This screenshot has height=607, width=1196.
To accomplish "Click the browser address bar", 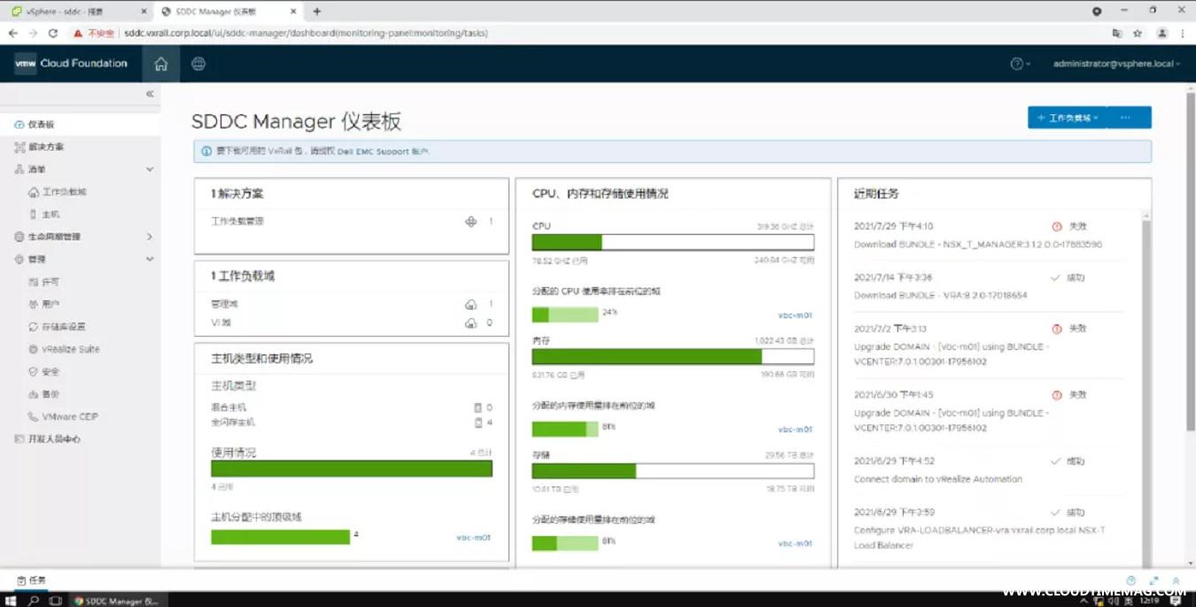I will (x=585, y=33).
